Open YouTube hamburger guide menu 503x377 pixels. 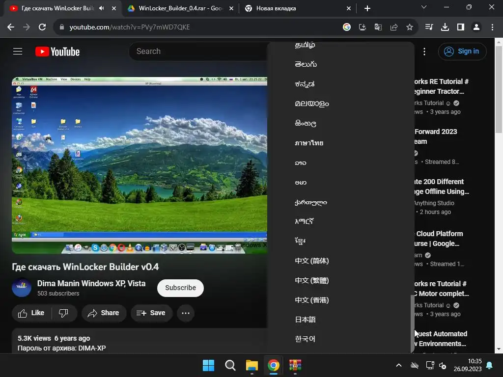tap(18, 51)
